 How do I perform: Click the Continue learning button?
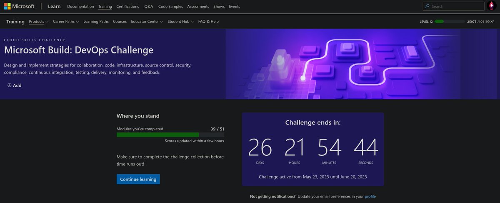138,179
